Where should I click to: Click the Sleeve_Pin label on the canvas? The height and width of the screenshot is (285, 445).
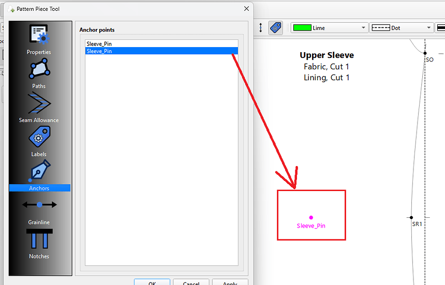[311, 226]
